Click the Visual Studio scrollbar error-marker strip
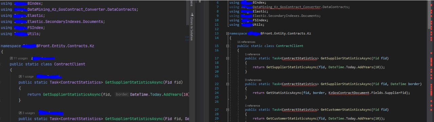 pos(431,61)
